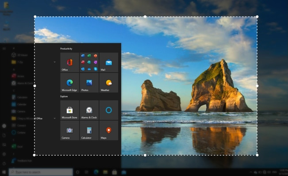288x176 pixels.
Task: Launch Excel from the app list
Action: (x=17, y=147)
